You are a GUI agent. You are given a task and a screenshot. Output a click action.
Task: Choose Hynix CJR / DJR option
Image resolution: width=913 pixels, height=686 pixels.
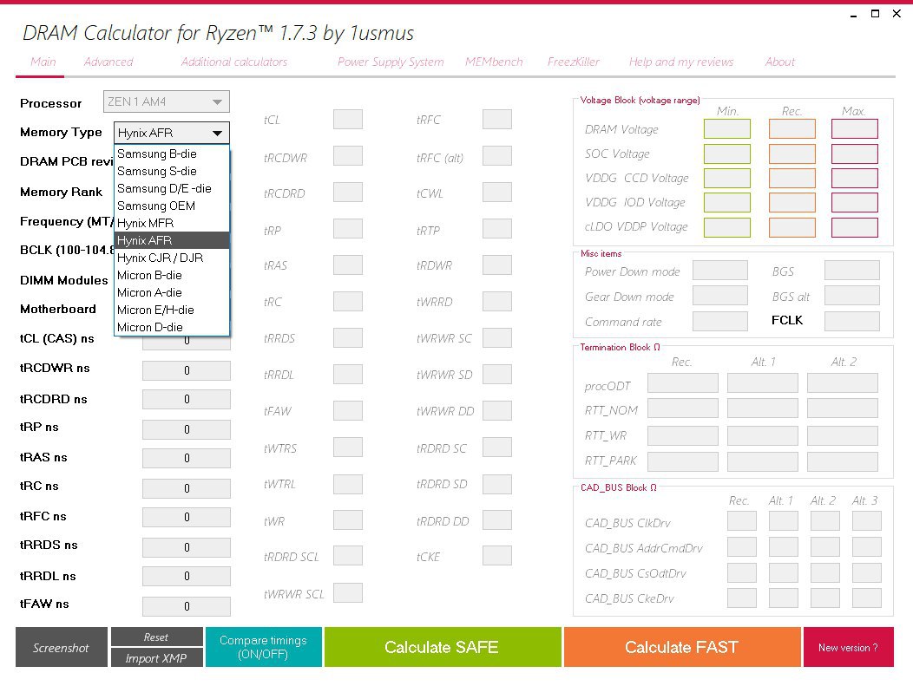(x=172, y=258)
